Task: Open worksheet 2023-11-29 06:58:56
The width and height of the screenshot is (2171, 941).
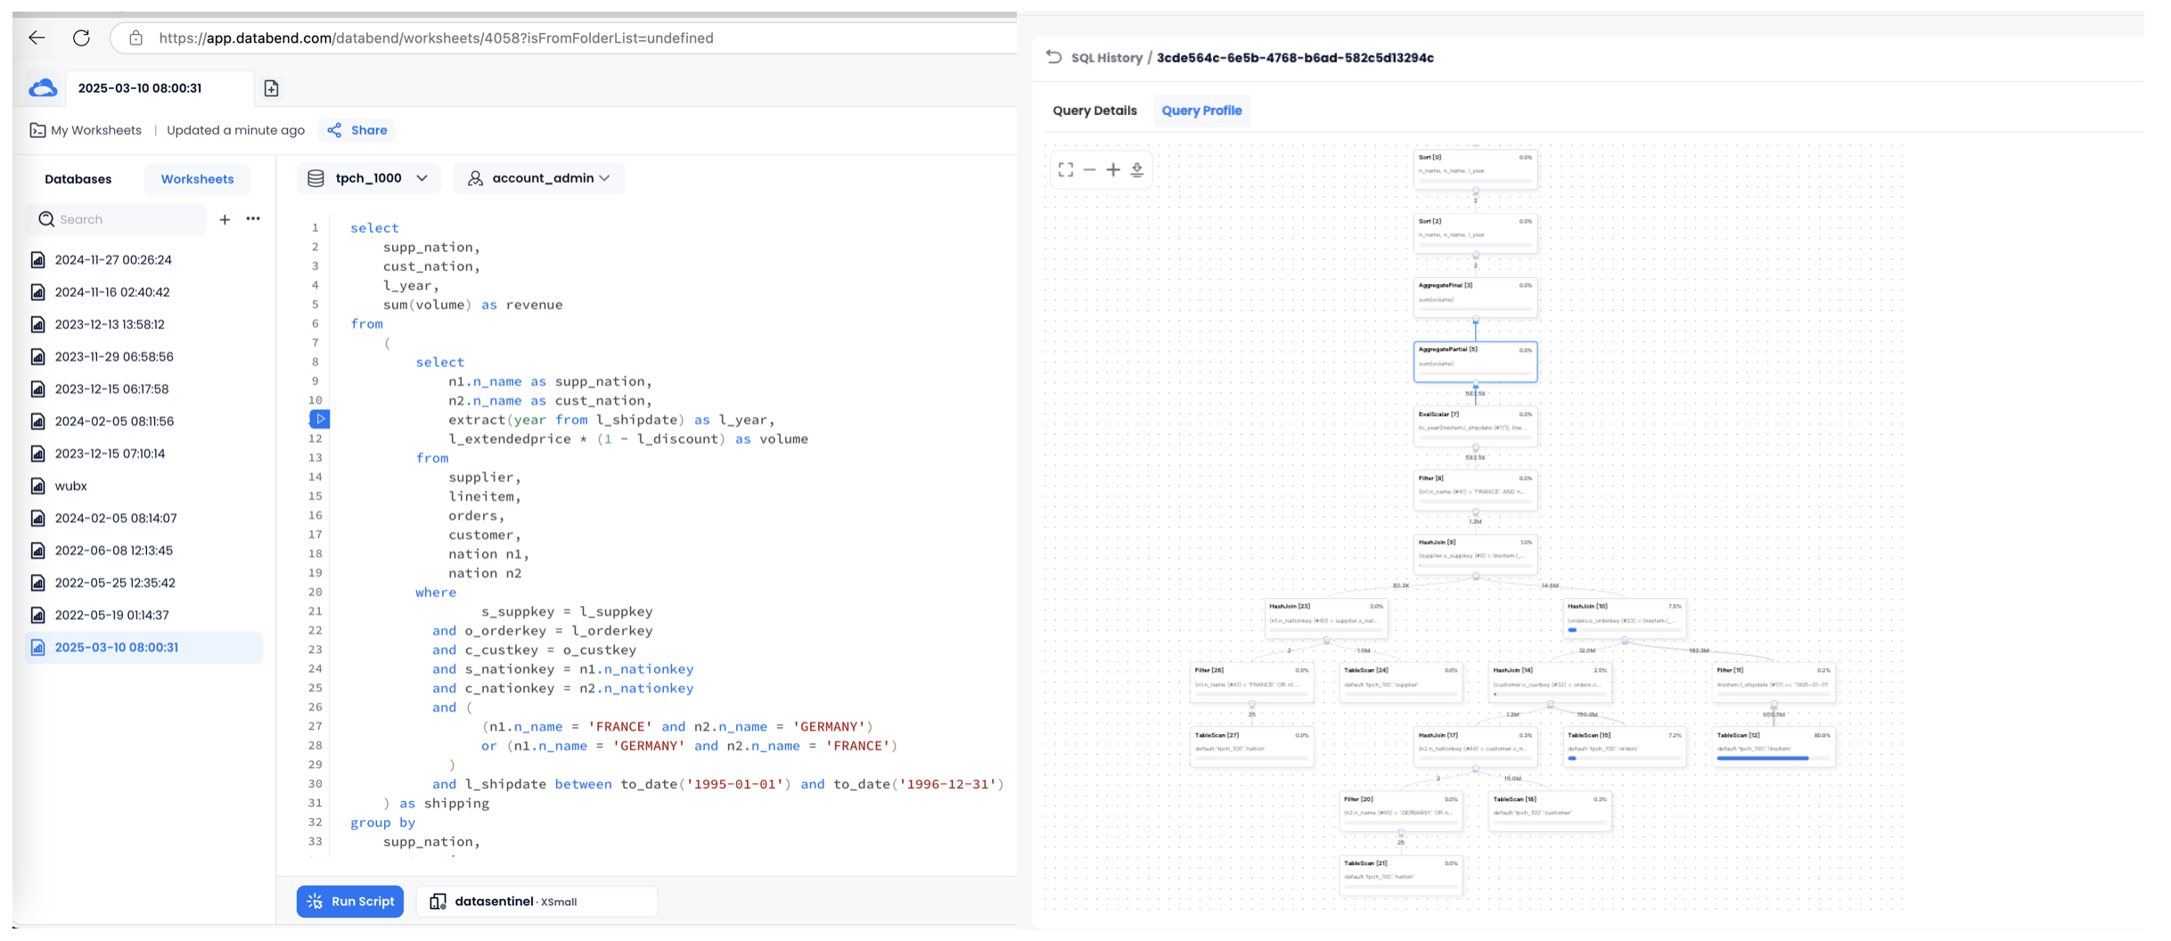Action: (144, 356)
